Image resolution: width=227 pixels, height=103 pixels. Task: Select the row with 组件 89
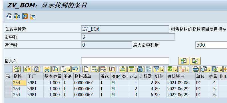click(8, 88)
